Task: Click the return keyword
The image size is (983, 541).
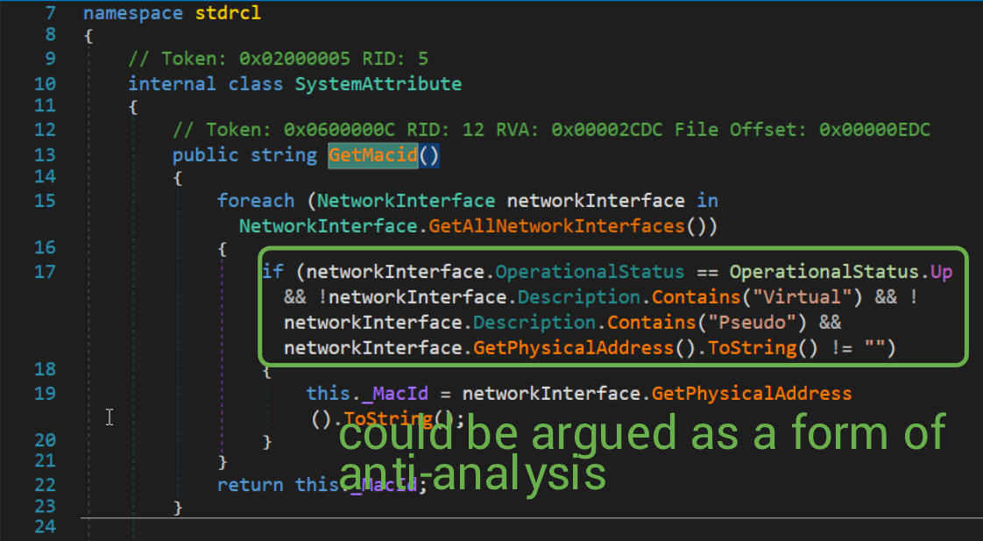Action: pyautogui.click(x=250, y=485)
